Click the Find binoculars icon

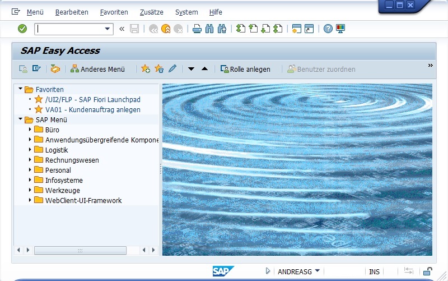tap(209, 29)
